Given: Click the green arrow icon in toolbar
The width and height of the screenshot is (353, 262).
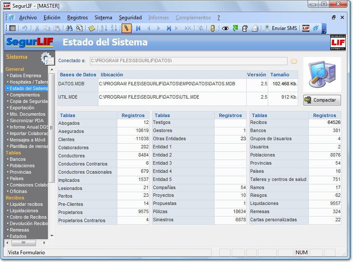Looking at the screenshot, I should pos(235,28).
